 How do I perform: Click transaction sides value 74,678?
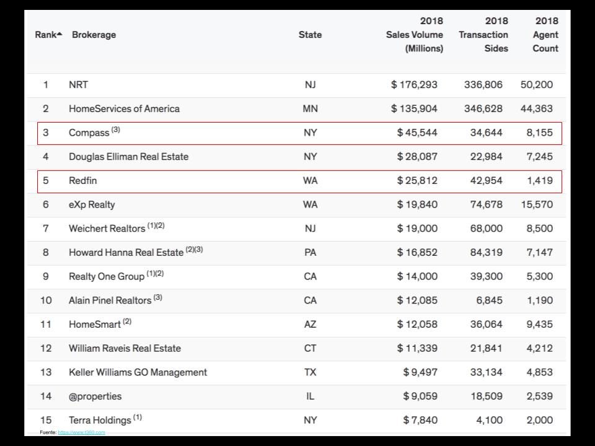tap(486, 205)
